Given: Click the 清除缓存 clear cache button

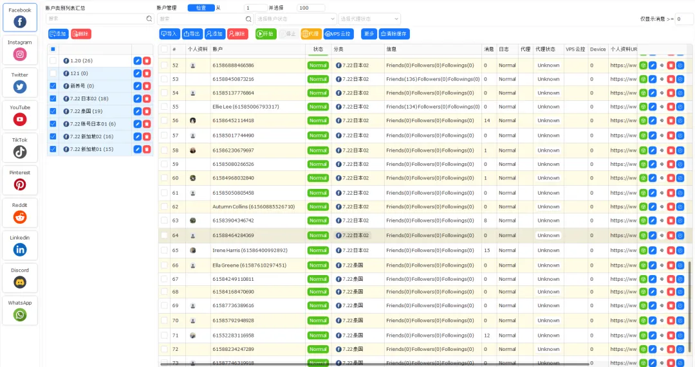Looking at the screenshot, I should coord(394,33).
